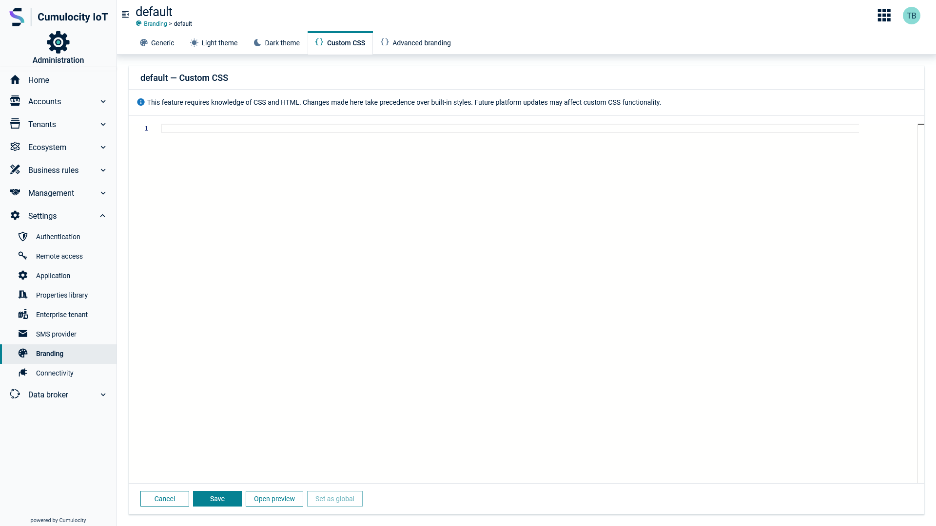
Task: Expand the Data broker chevron
Action: pos(103,394)
